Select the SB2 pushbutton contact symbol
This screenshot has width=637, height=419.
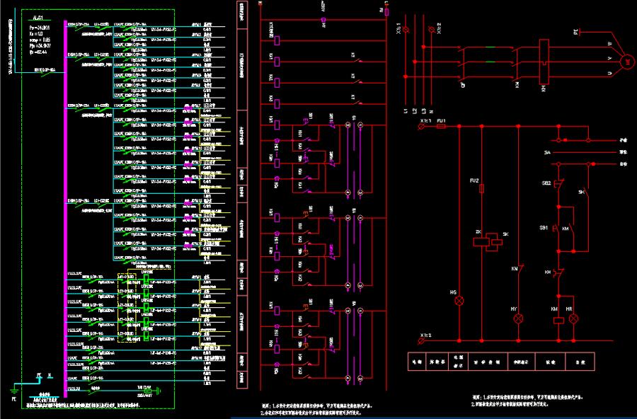tap(558, 184)
